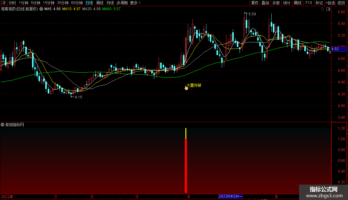Click the 叠加 overlay button

[x=265, y=3]
